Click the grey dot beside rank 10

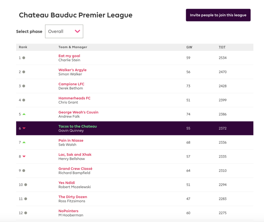click(25, 185)
